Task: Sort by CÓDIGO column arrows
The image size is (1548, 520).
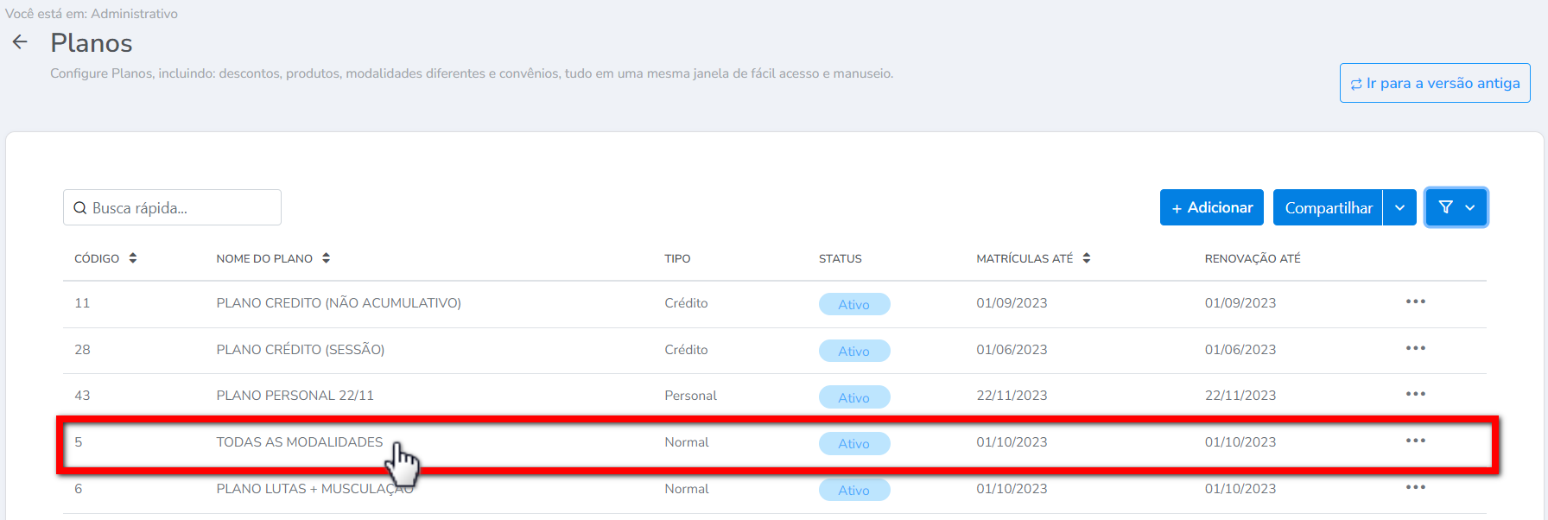Action: (133, 258)
